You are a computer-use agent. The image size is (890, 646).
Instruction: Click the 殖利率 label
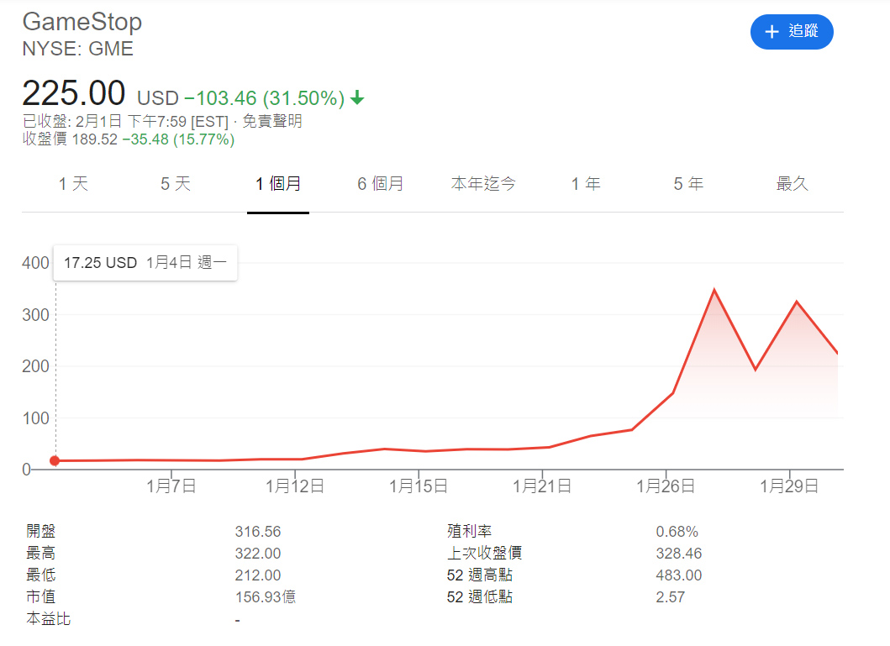470,532
